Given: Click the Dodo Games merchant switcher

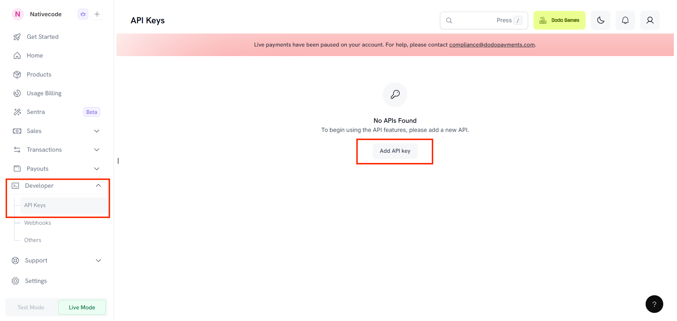Looking at the screenshot, I should (x=559, y=20).
